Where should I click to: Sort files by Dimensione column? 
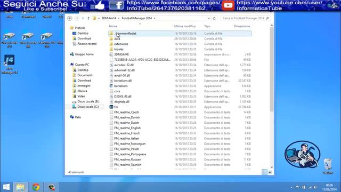click(242, 26)
